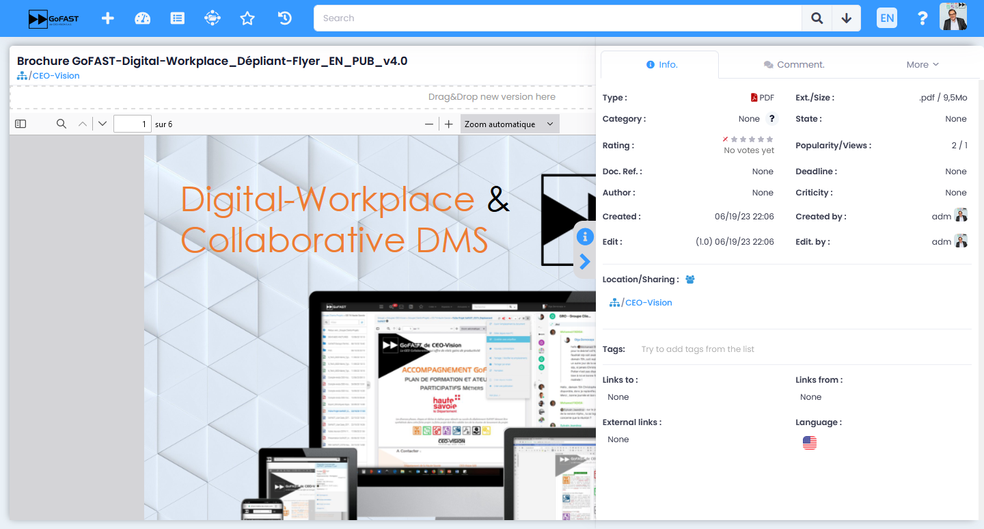984x529 pixels.
Task: Click Category help question icon
Action: tap(771, 119)
